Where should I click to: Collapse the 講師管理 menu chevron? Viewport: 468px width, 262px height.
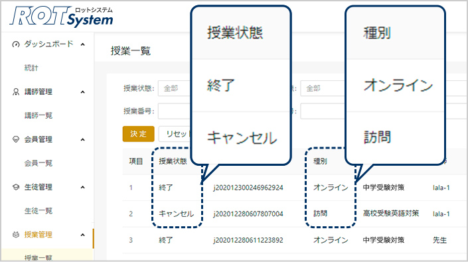click(83, 92)
